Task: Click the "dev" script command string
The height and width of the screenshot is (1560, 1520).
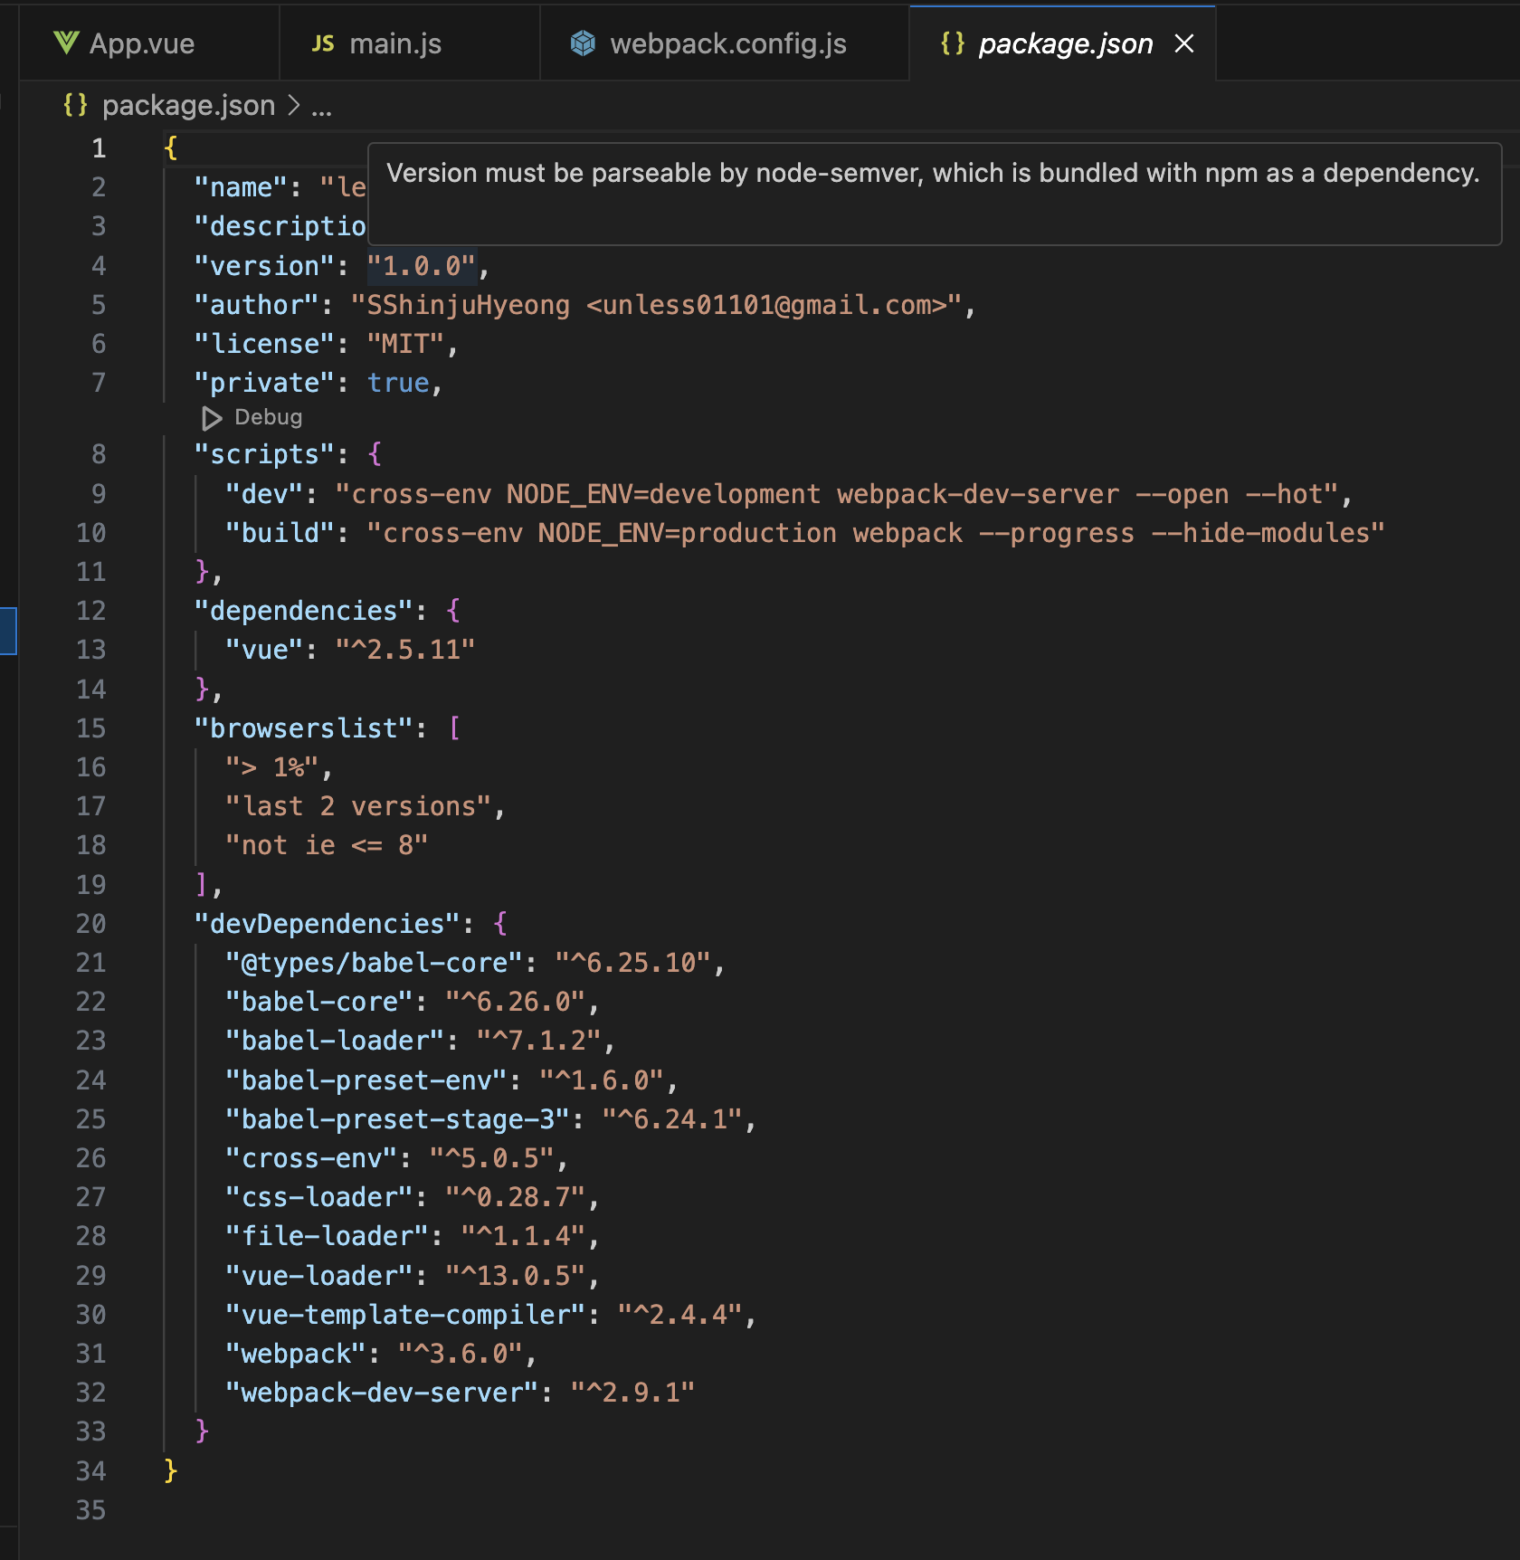Action: pos(837,494)
